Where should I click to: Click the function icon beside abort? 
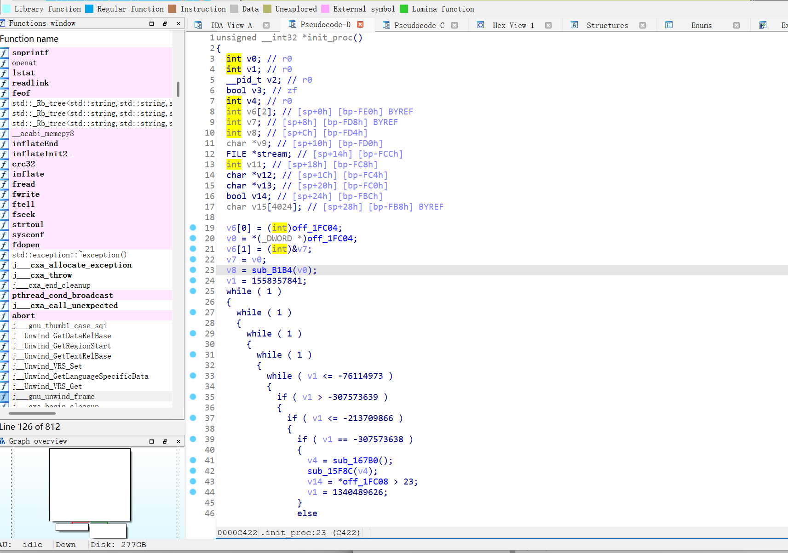click(x=5, y=316)
